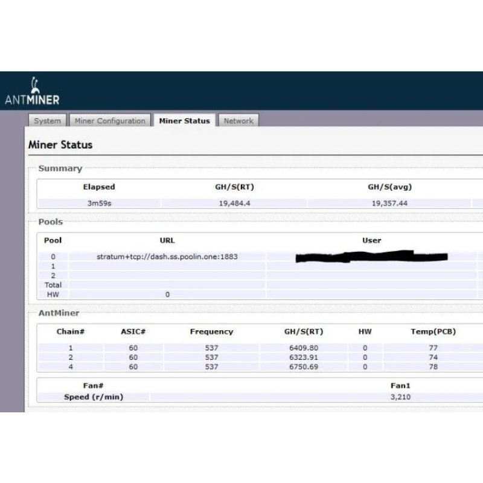The width and height of the screenshot is (483, 483).
Task: Click chain 4 temperature value 78
Action: coord(433,366)
